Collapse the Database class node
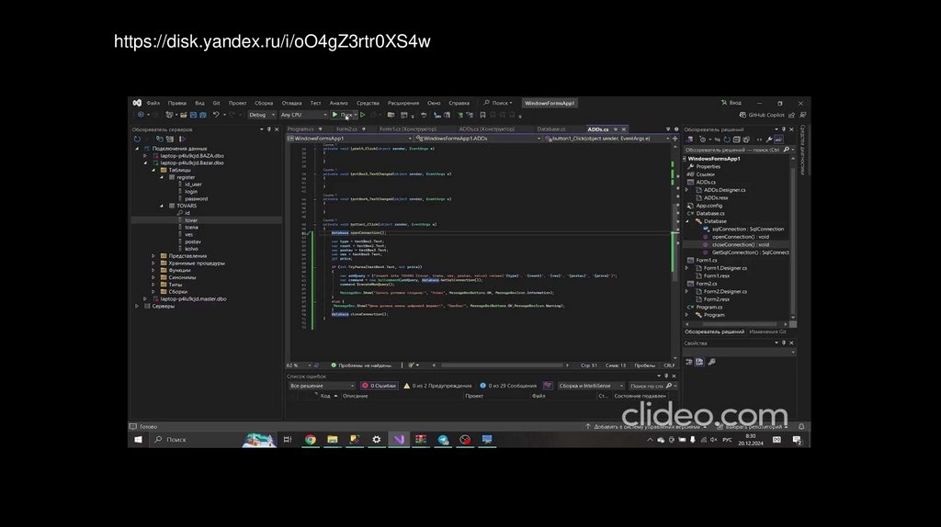 687,221
